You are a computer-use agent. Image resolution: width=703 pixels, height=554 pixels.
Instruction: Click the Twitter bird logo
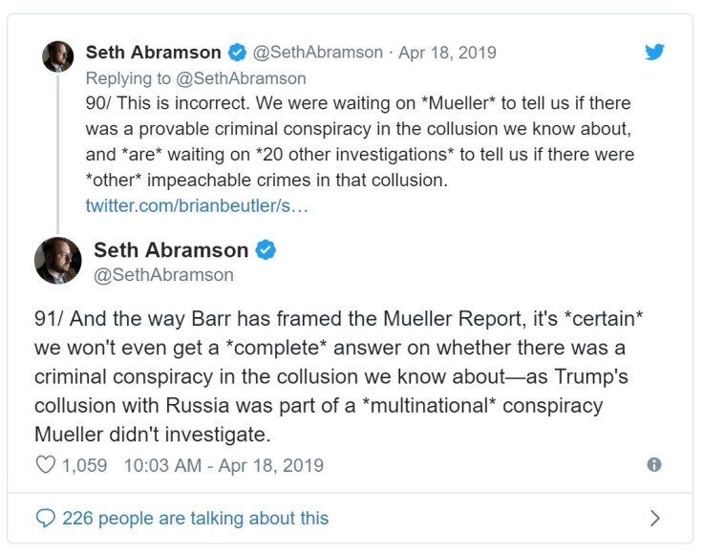click(654, 52)
